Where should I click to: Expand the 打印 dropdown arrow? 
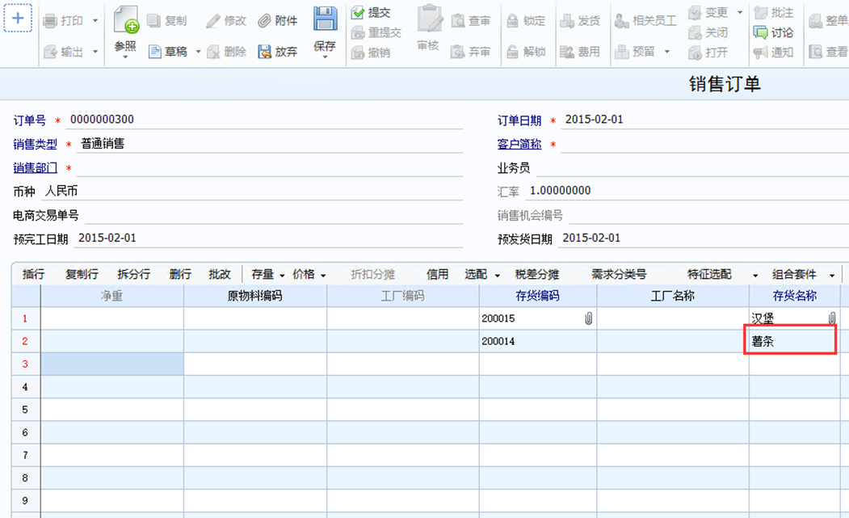95,21
